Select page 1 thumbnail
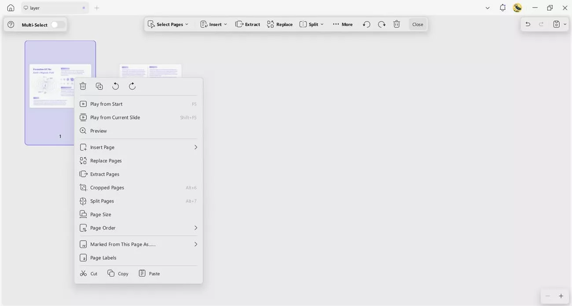 click(60, 92)
